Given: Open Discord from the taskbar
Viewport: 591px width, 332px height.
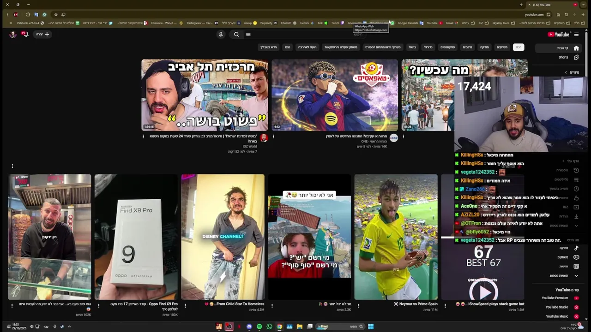Looking at the screenshot, I should tap(249, 326).
